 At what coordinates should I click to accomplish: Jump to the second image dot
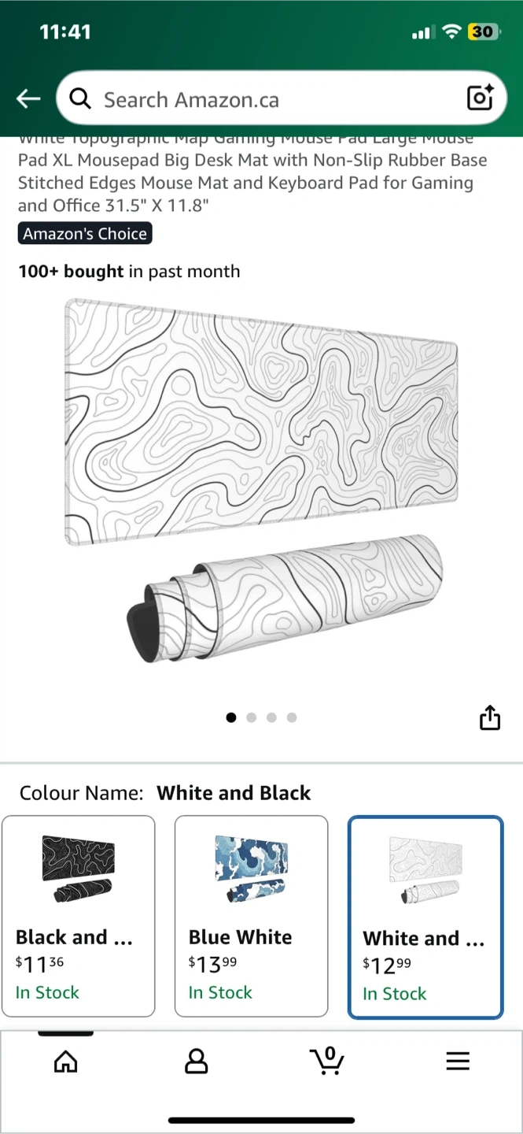pos(252,717)
